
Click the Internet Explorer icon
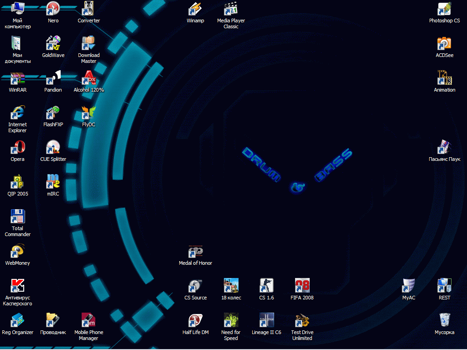pos(18,112)
